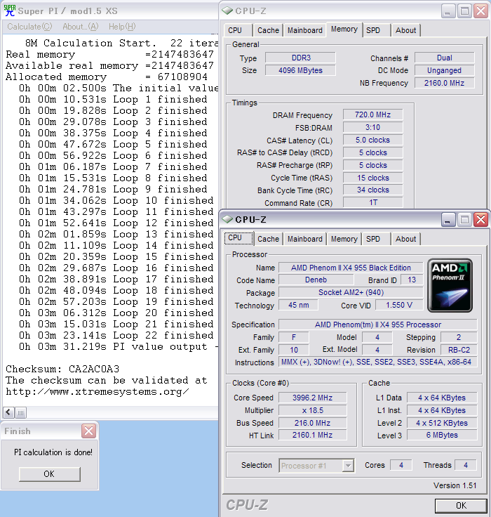Click the left scroll arrow in Super PI
491x517 pixels.
[x=8, y=412]
